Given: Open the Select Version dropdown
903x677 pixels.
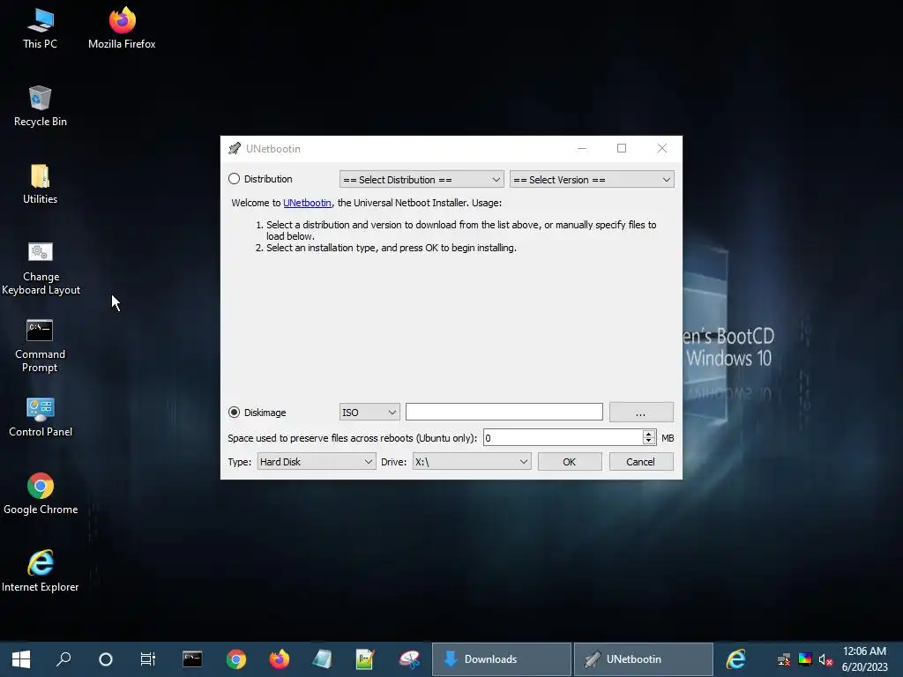Looking at the screenshot, I should pos(592,180).
